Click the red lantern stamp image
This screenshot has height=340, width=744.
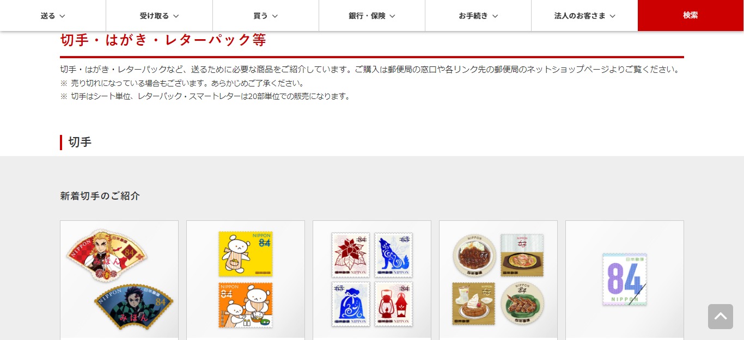click(393, 304)
